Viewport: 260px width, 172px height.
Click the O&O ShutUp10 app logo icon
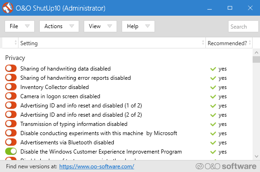(7, 8)
